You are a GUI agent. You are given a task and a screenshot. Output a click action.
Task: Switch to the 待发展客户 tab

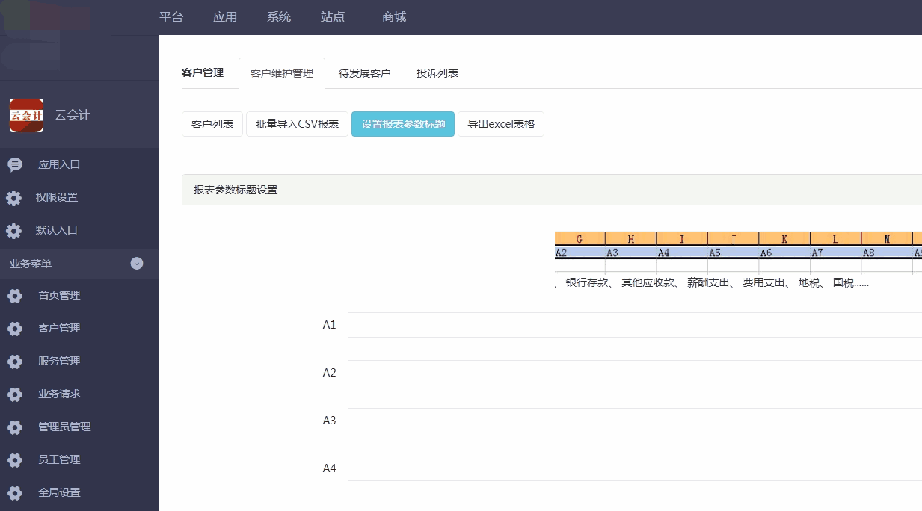[x=366, y=72]
